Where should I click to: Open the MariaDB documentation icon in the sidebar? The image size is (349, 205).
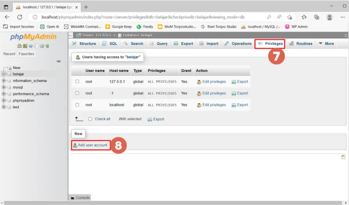point(36,46)
